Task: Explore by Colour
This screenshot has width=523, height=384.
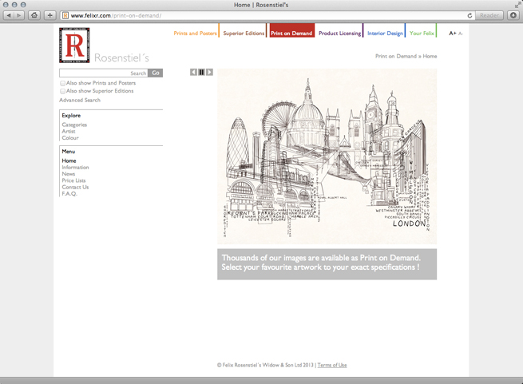Action: tap(70, 138)
